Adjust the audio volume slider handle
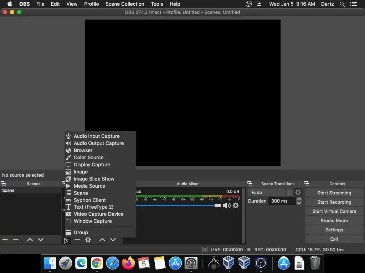The width and height of the screenshot is (365, 273). point(218,205)
